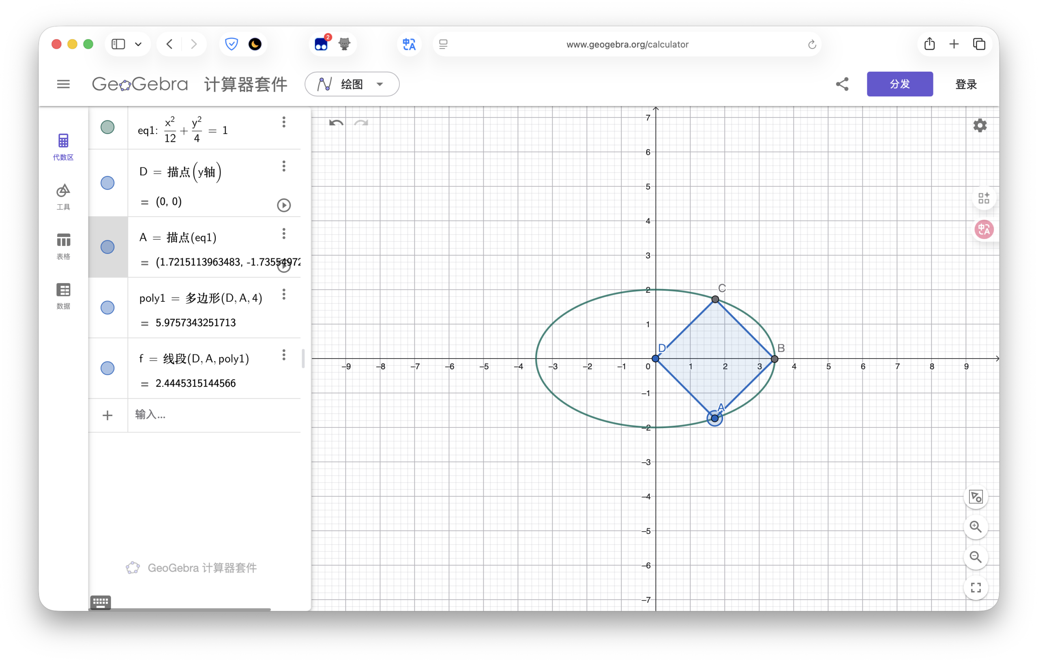Open graphics view settings gear
The width and height of the screenshot is (1038, 662).
click(x=979, y=125)
